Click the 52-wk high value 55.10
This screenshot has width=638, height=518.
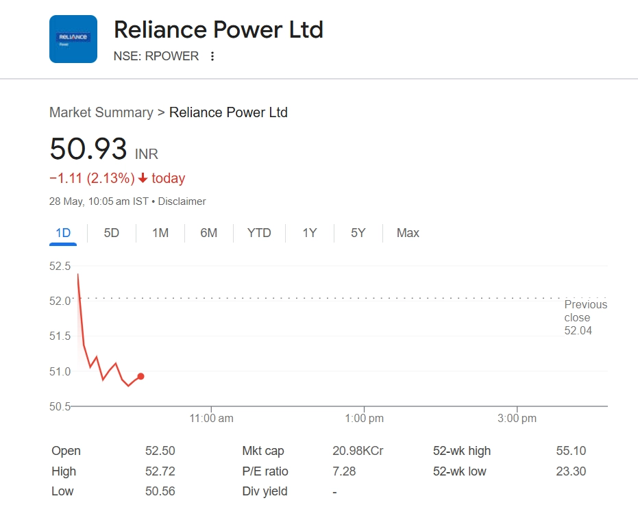pyautogui.click(x=572, y=451)
